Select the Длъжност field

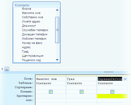(29, 26)
